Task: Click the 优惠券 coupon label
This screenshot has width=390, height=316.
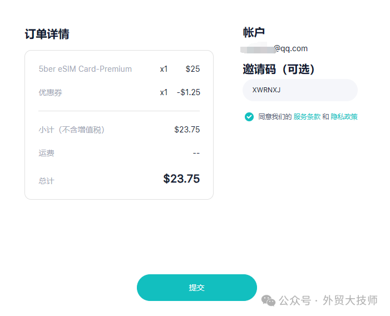Action: (50, 92)
